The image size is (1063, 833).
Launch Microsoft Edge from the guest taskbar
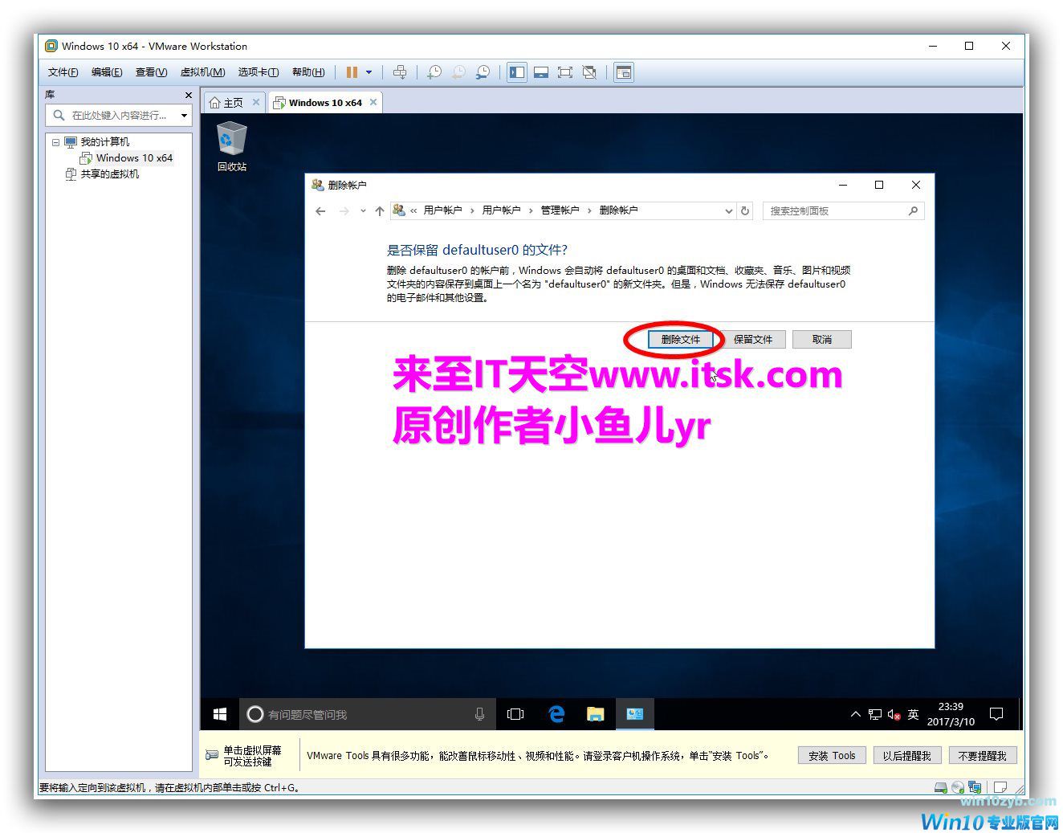pos(556,714)
